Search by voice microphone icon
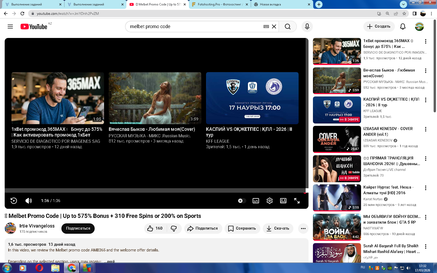The image size is (437, 273). [x=307, y=27]
